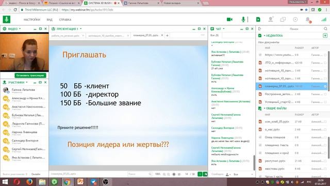Click the screen sharing windows icon
330x186 pixels.
click(x=283, y=20)
